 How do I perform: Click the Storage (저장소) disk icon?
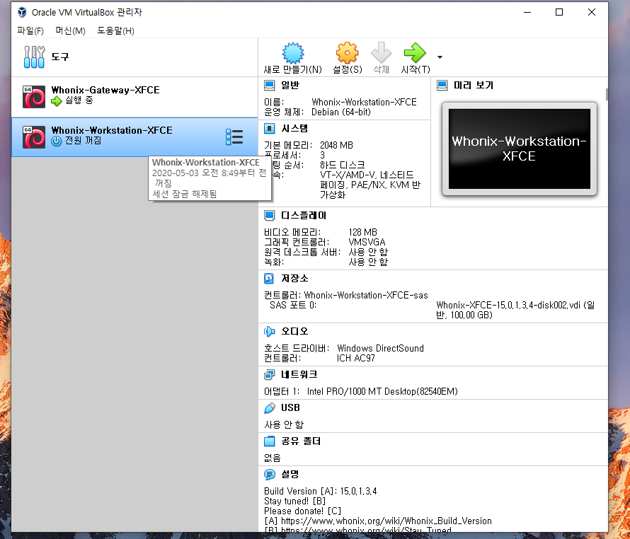(x=269, y=278)
